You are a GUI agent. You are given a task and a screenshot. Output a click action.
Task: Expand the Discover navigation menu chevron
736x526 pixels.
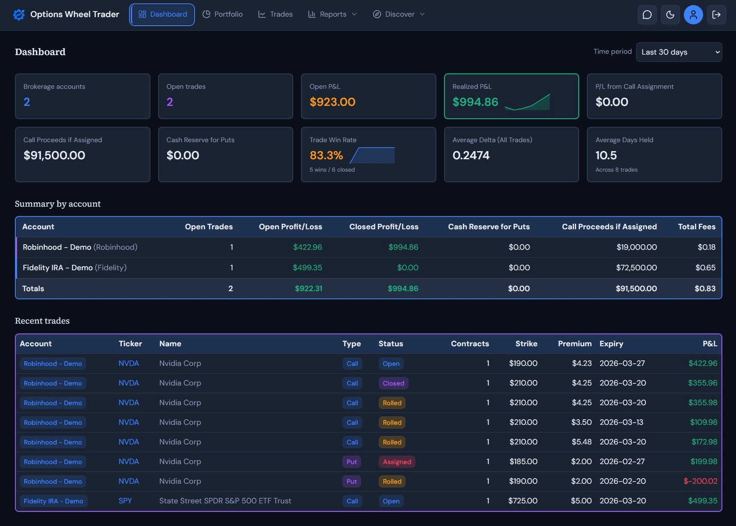click(x=422, y=14)
